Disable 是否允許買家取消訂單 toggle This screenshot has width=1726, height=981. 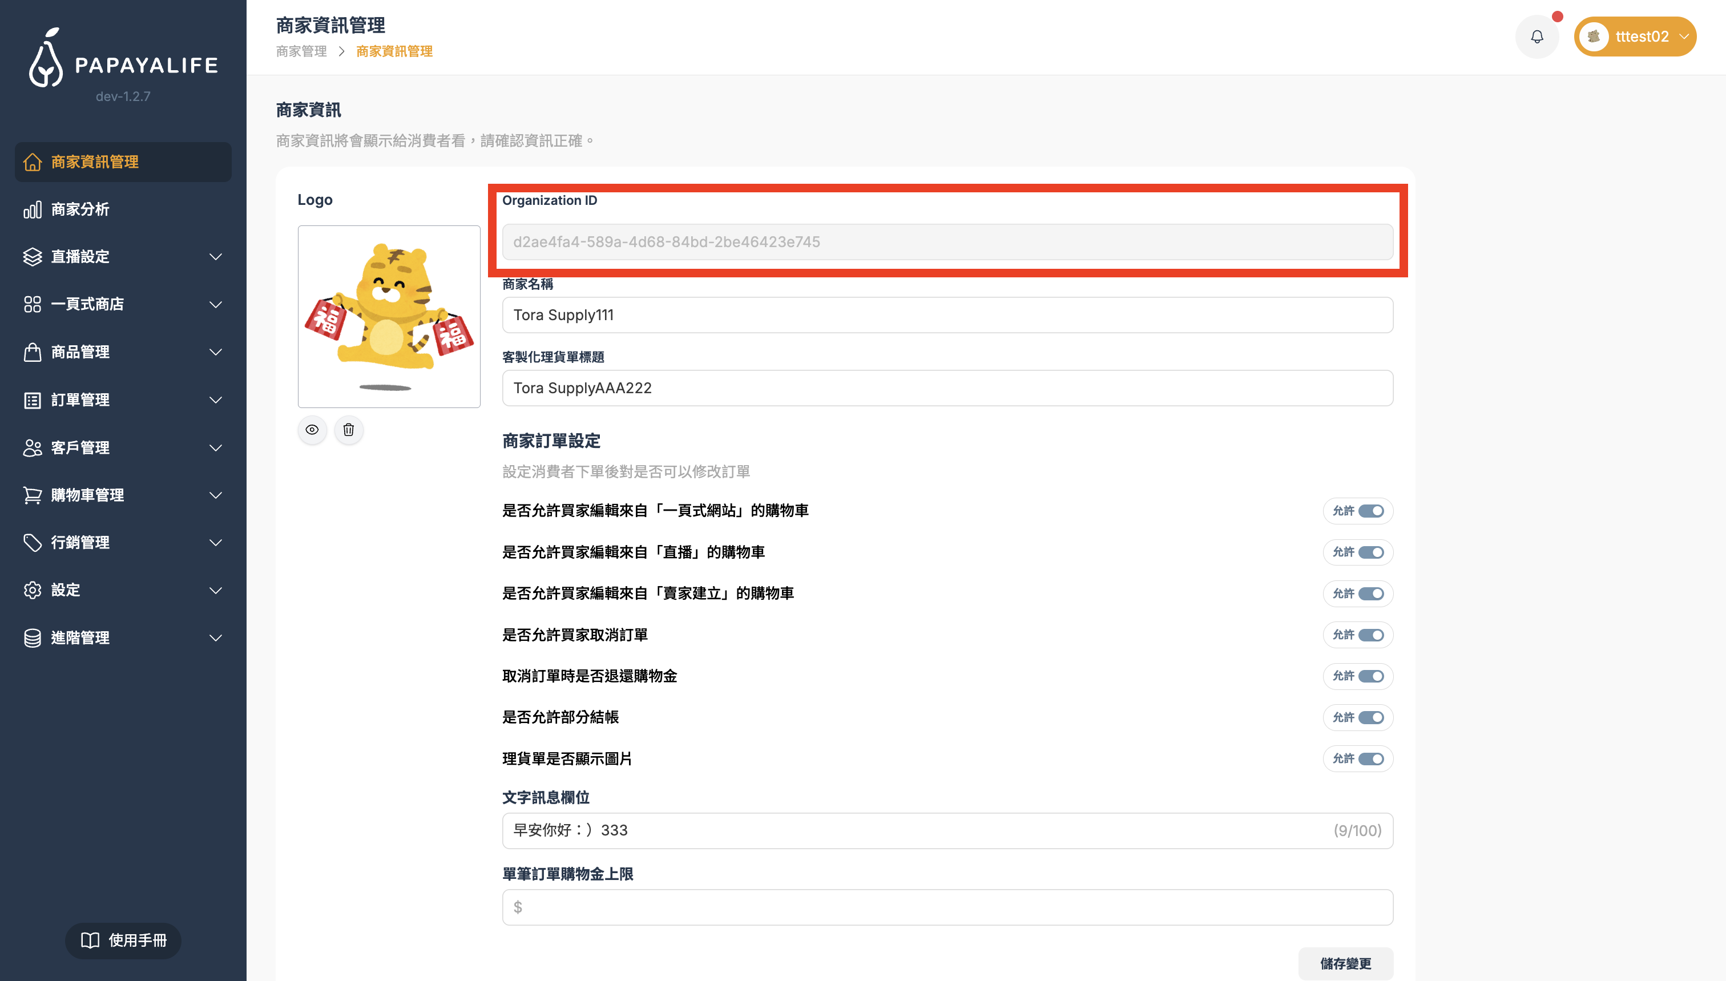1370,634
